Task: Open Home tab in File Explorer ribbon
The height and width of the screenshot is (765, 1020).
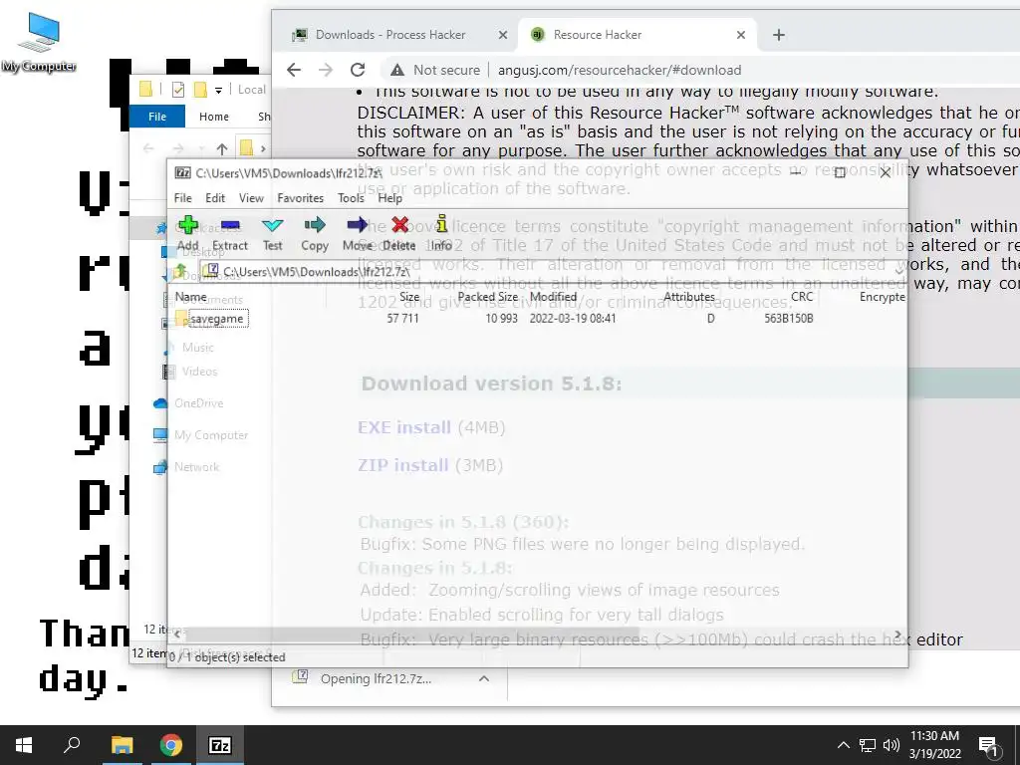Action: tap(214, 117)
